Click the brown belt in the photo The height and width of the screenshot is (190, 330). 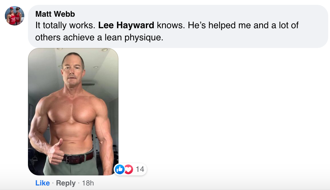pos(78,158)
